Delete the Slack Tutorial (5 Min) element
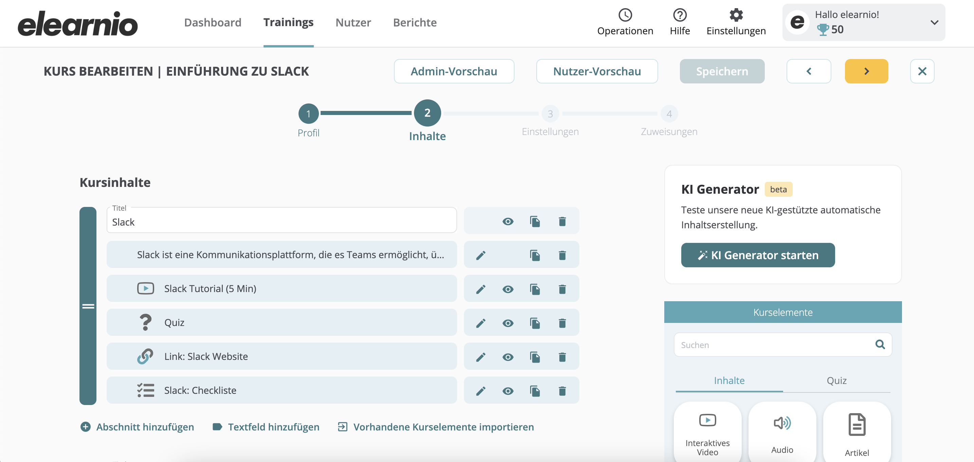 (562, 289)
